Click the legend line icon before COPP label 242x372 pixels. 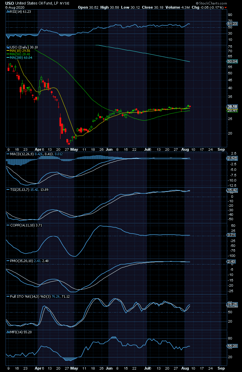(8, 225)
